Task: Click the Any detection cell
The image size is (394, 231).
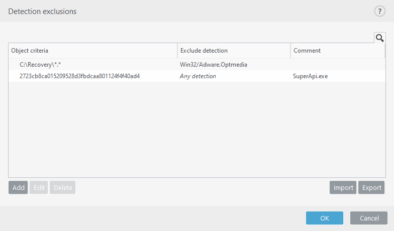Action: tap(198, 76)
